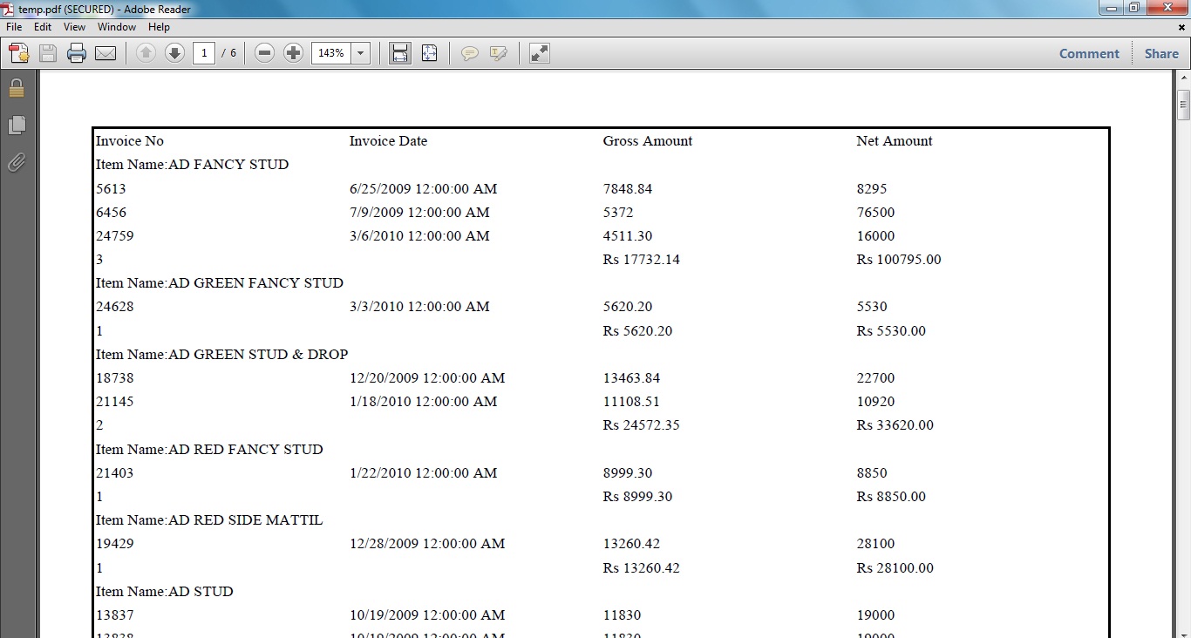This screenshot has width=1191, height=638.
Task: Go to the previous page arrow
Action: [x=146, y=53]
